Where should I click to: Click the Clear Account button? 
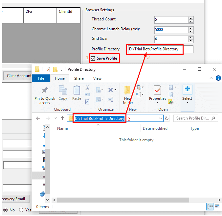pyautogui.click(x=17, y=76)
